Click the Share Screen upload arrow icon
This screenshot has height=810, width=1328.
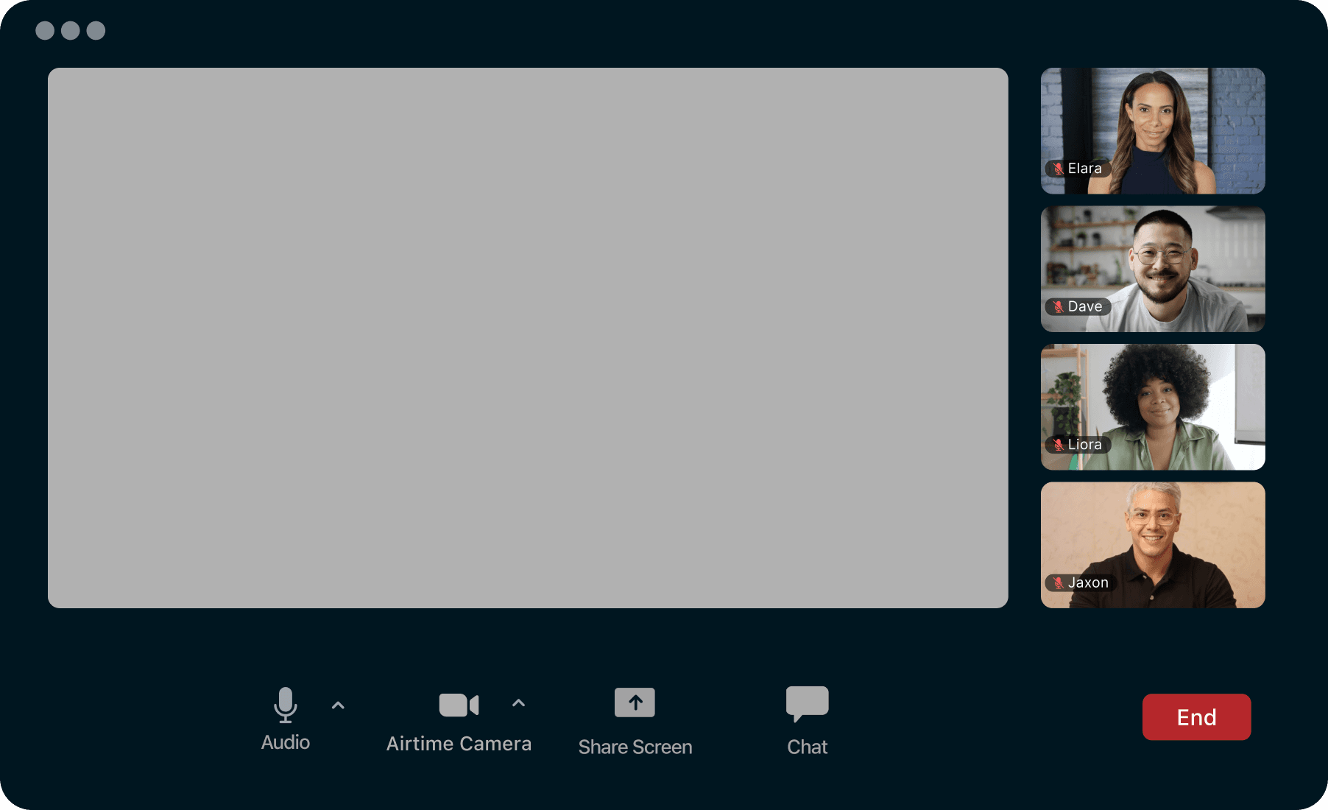[x=635, y=702]
